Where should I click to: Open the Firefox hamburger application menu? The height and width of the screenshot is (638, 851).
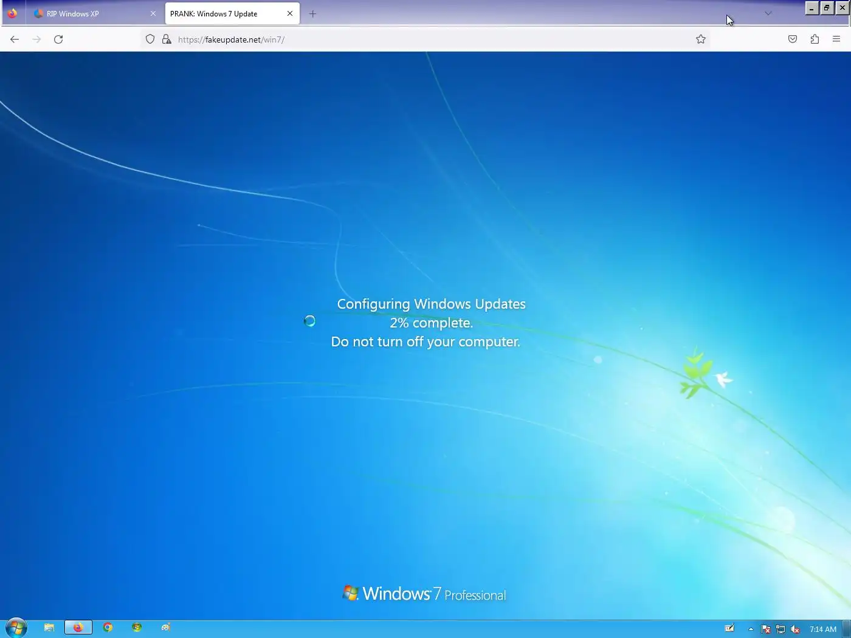[836, 39]
